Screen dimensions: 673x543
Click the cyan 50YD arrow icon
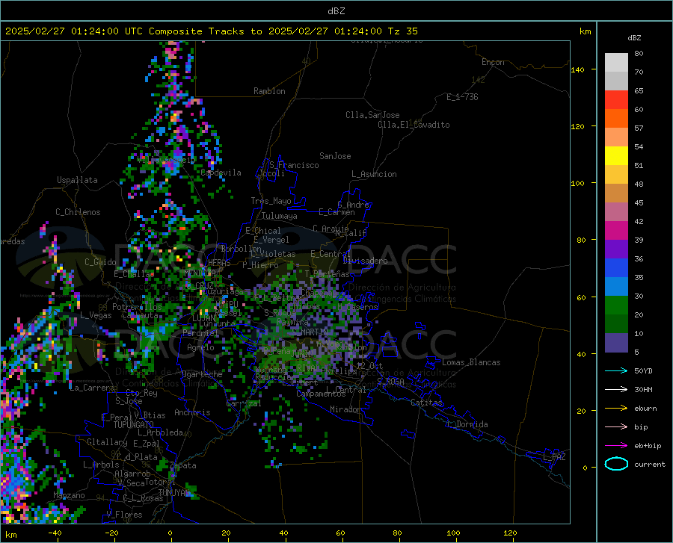616,370
